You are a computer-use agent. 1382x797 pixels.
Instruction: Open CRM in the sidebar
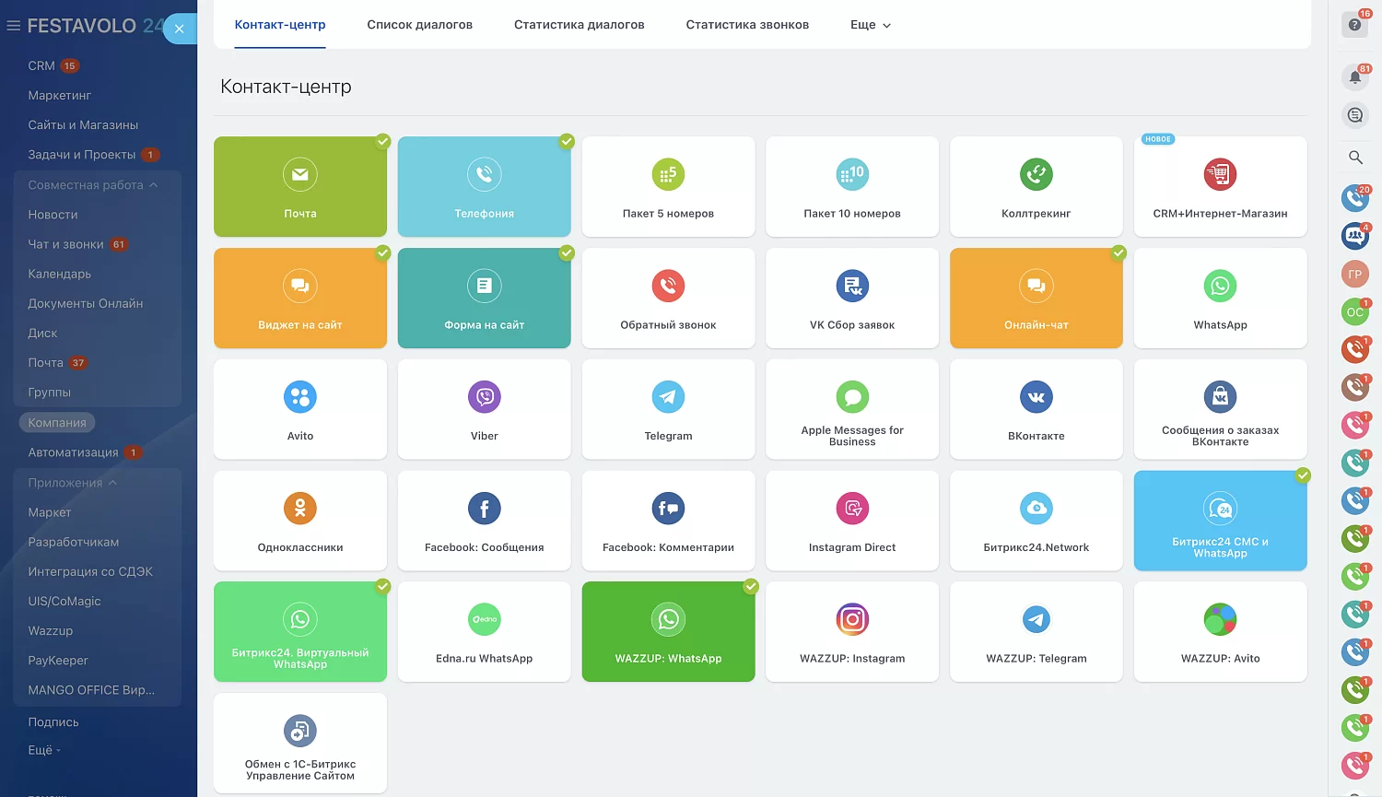point(41,65)
